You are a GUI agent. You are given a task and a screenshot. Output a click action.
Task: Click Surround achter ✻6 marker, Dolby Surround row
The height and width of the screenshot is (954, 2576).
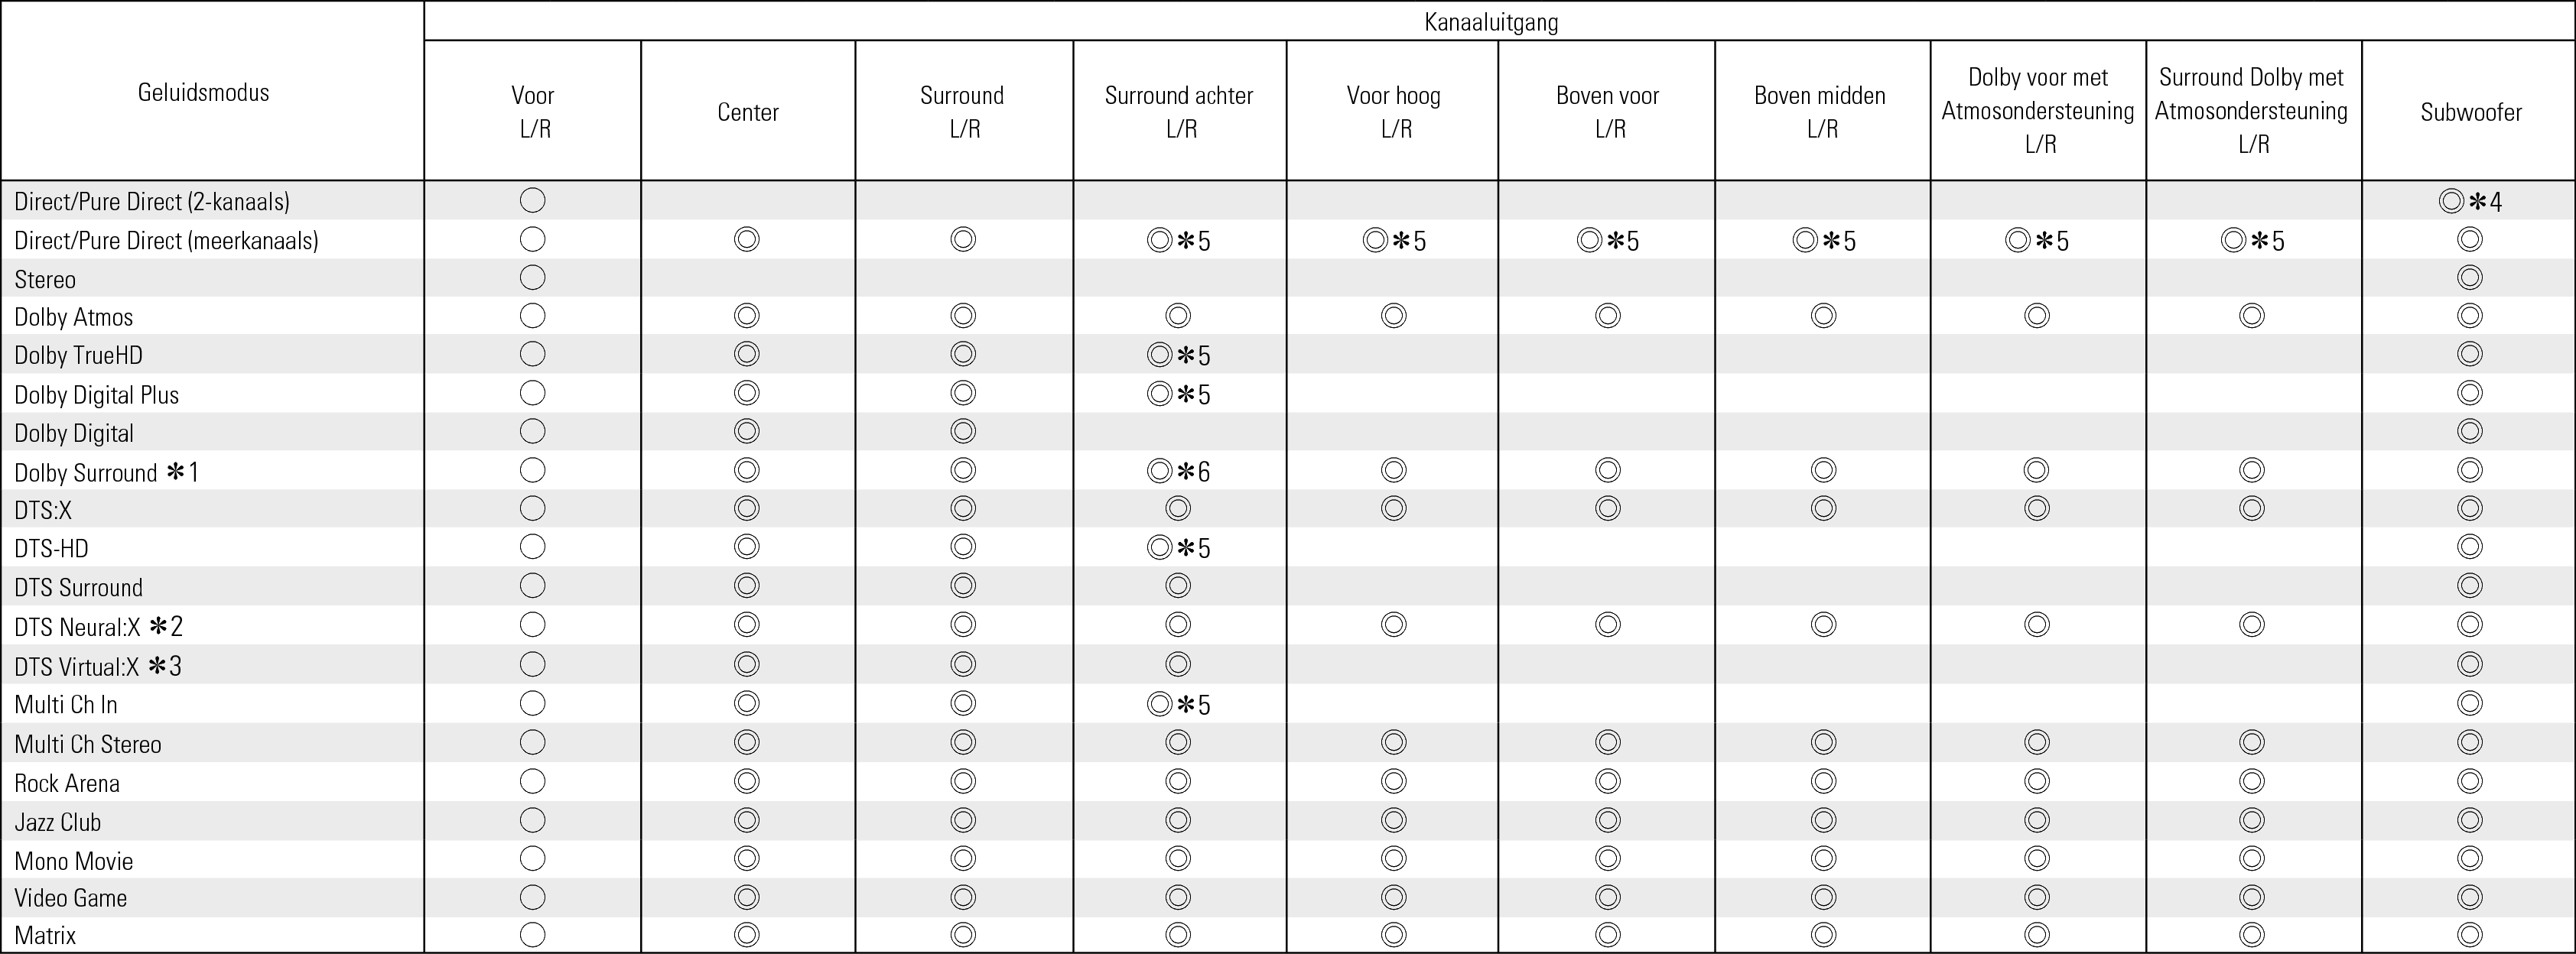tap(1178, 471)
